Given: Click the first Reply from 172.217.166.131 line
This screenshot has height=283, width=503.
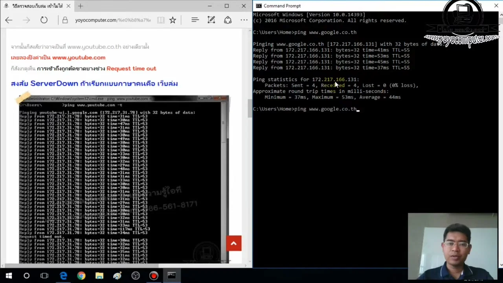Looking at the screenshot, I should pos(331,50).
